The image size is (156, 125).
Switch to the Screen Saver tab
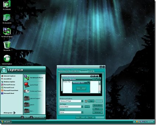(x=75, y=71)
